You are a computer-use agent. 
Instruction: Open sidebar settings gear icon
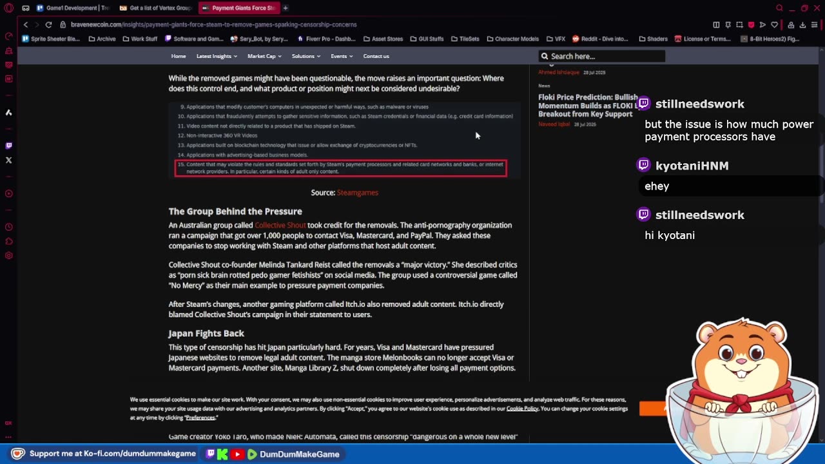tap(8, 255)
